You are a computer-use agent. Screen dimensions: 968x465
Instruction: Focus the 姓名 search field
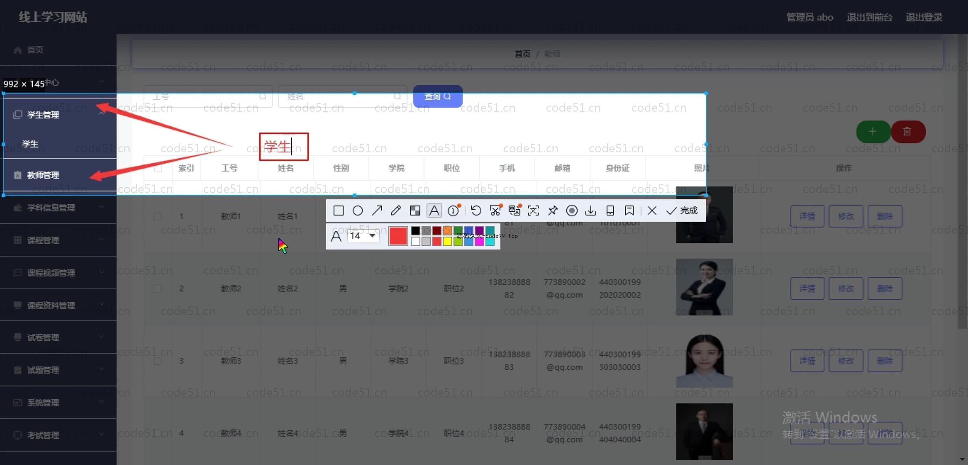(342, 97)
